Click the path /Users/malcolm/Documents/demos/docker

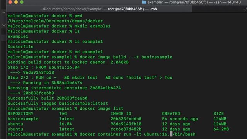(x=55, y=21)
